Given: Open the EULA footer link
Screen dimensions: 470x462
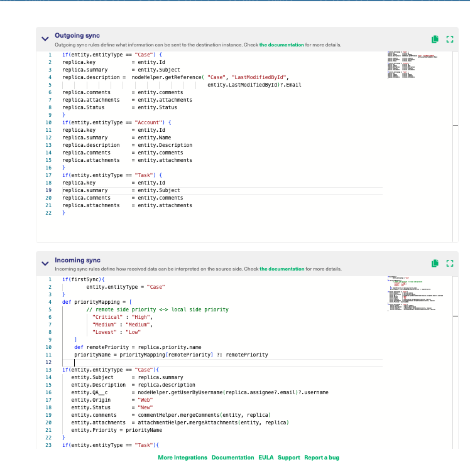Looking at the screenshot, I should click(266, 458).
